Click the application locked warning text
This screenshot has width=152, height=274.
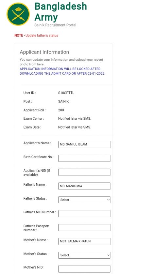62,71
